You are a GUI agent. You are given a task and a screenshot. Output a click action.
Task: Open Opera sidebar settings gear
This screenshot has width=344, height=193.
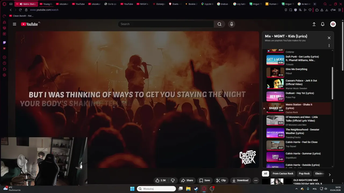click(4, 75)
